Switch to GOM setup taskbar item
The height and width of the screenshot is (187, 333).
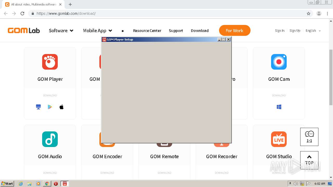(x=65, y=184)
